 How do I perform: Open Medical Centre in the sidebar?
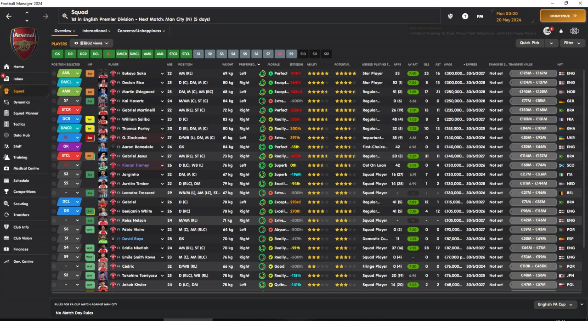pos(26,168)
